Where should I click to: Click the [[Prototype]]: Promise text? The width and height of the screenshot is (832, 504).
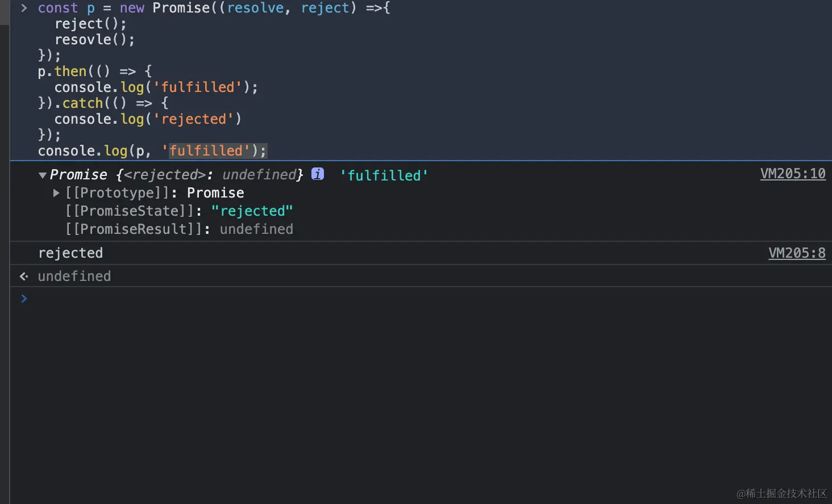click(x=155, y=193)
